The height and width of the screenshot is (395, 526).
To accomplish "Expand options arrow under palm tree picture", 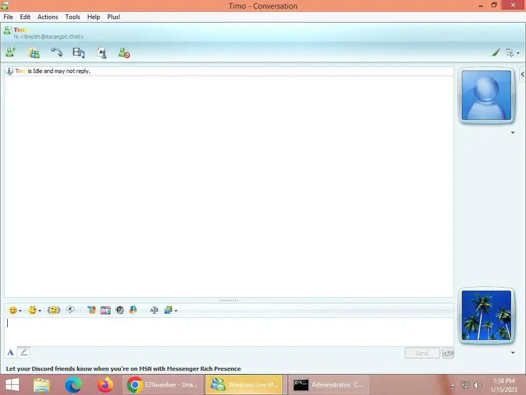I will click(x=513, y=353).
